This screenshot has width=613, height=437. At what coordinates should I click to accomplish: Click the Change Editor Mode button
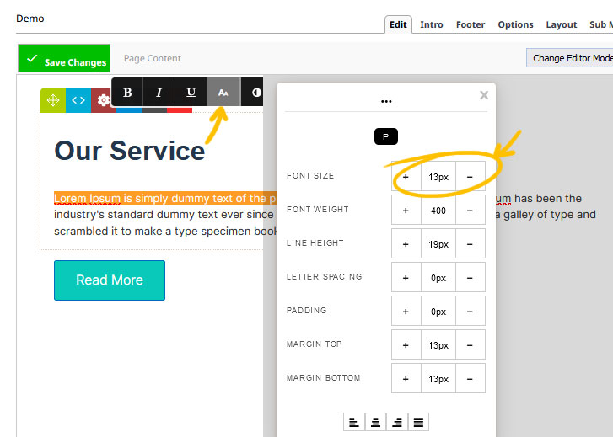click(x=572, y=58)
